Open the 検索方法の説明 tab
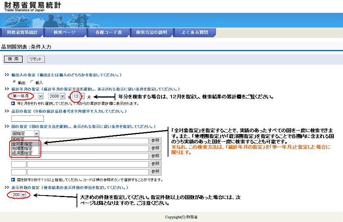The image size is (343, 222). [152, 33]
